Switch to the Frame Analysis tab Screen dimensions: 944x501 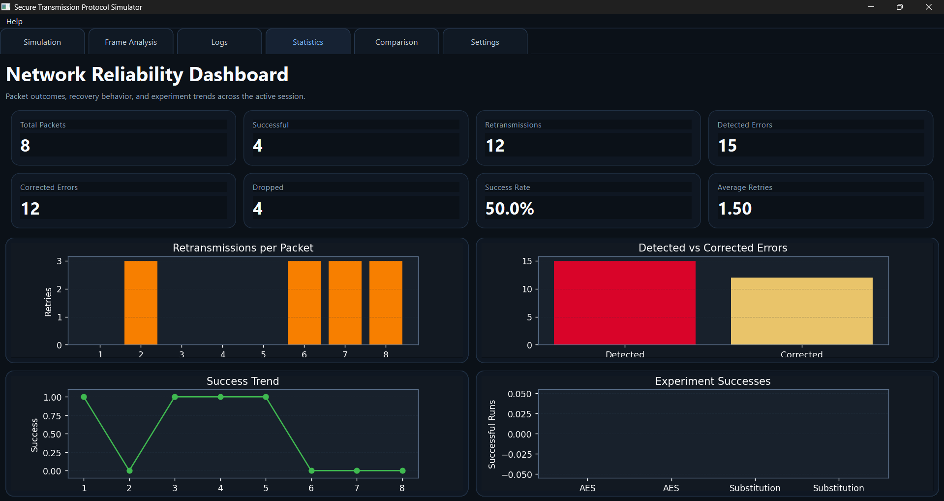tap(131, 42)
